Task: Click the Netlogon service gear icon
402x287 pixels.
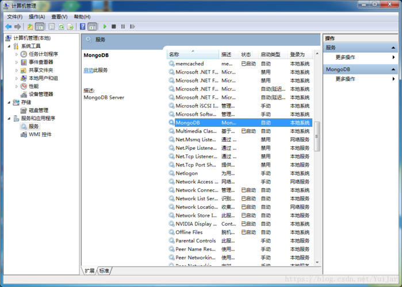Action: click(x=171, y=173)
